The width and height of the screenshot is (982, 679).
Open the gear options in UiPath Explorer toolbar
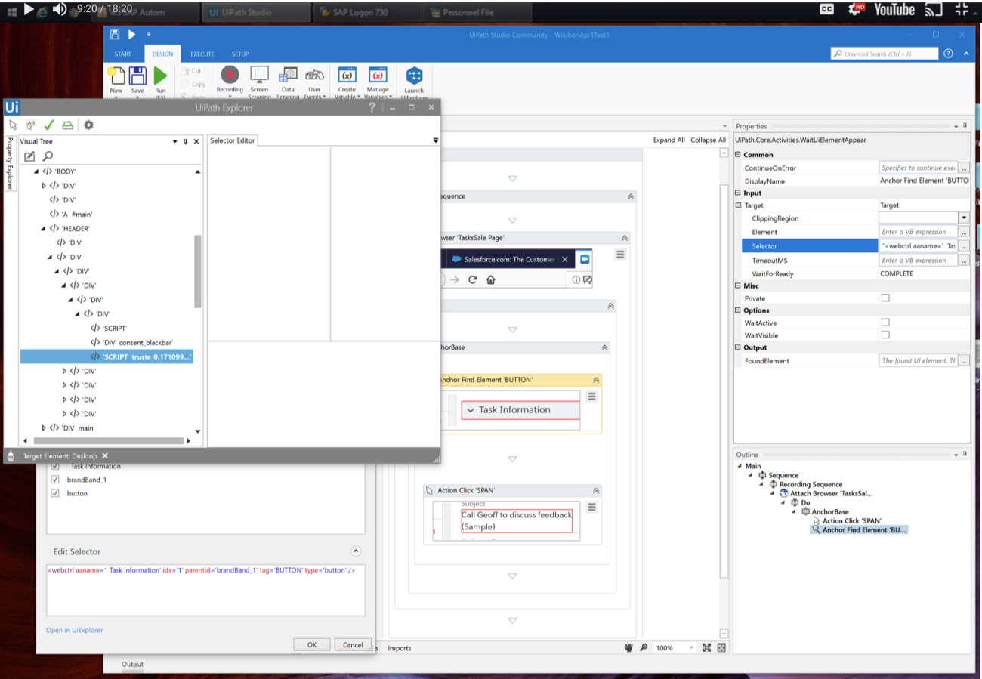pos(88,125)
